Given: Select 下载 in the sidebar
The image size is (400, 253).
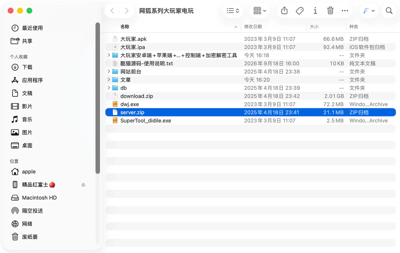Looking at the screenshot, I should coord(22,67).
